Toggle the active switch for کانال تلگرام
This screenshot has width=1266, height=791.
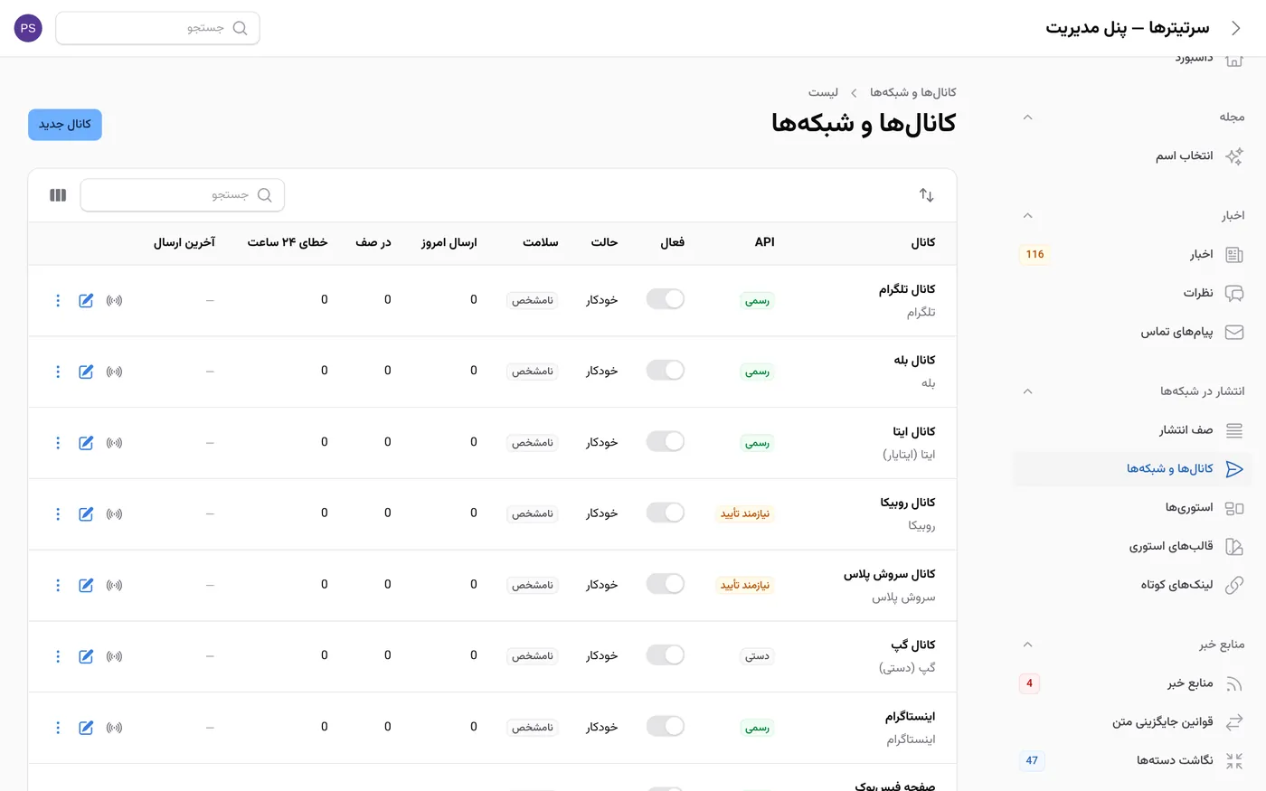pyautogui.click(x=666, y=299)
